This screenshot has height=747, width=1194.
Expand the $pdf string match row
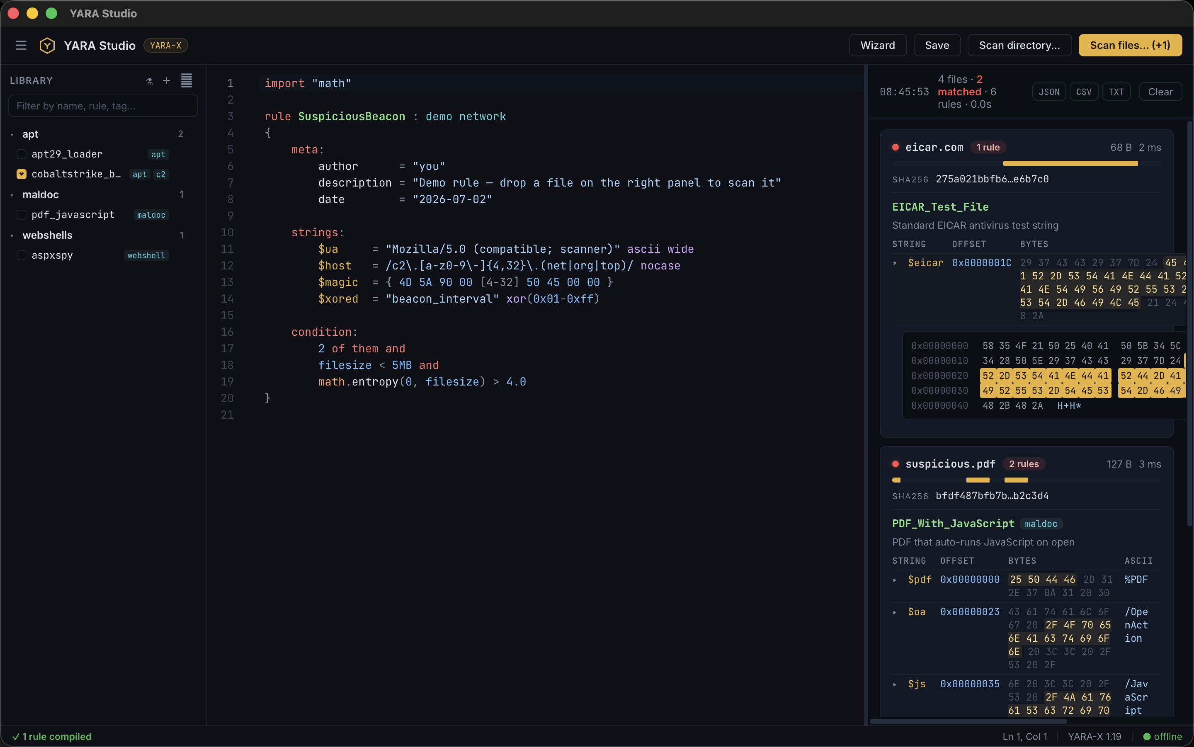coord(895,580)
